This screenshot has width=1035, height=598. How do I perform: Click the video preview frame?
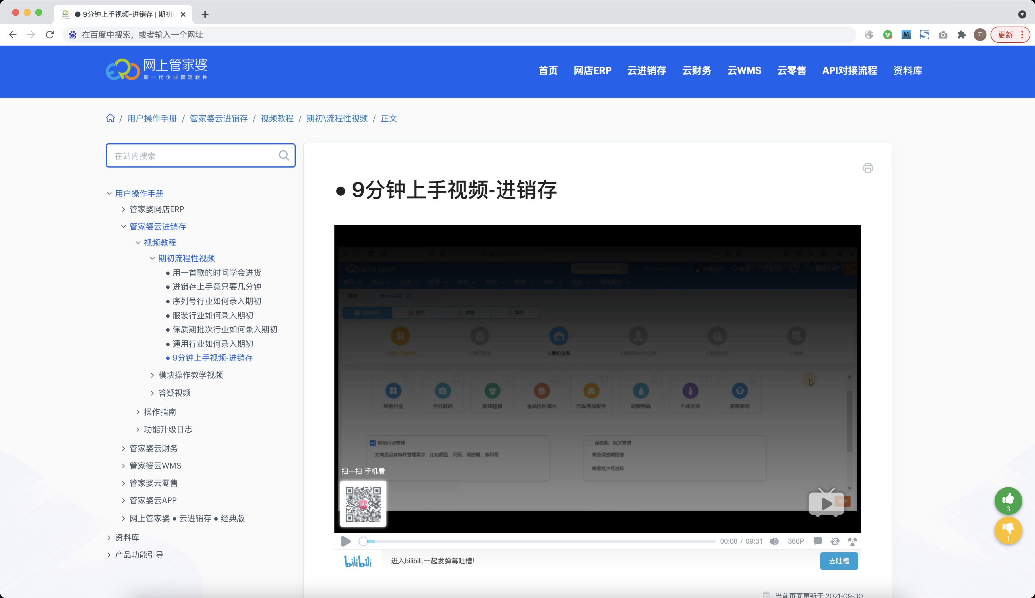(597, 379)
